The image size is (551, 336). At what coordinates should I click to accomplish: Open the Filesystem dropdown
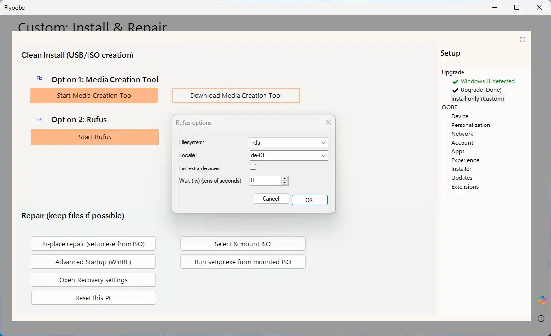pos(288,143)
